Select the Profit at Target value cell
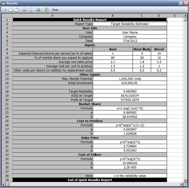The image size is (189, 188). (x=130, y=100)
